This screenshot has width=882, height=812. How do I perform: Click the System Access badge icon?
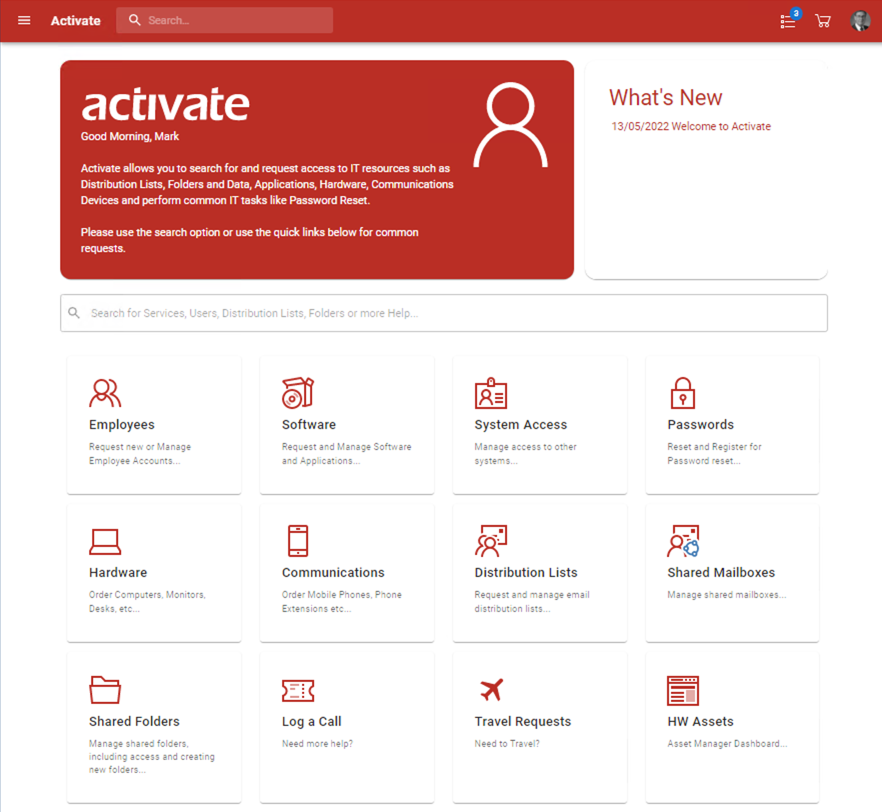[x=491, y=393]
